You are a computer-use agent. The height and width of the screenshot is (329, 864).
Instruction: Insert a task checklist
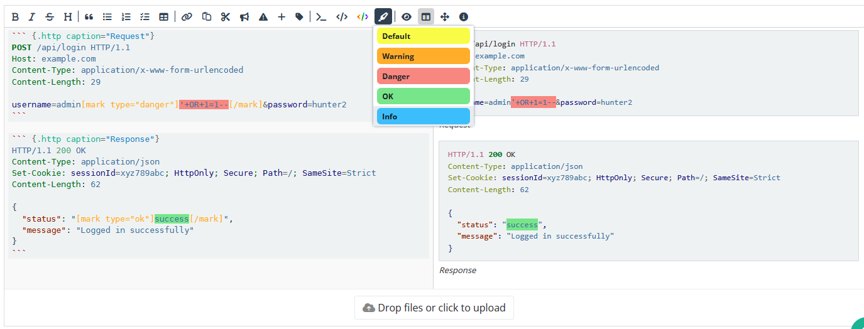(x=145, y=17)
